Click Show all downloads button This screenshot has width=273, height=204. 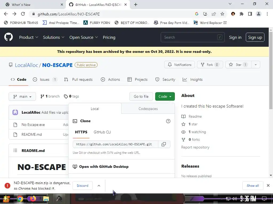click(x=253, y=186)
